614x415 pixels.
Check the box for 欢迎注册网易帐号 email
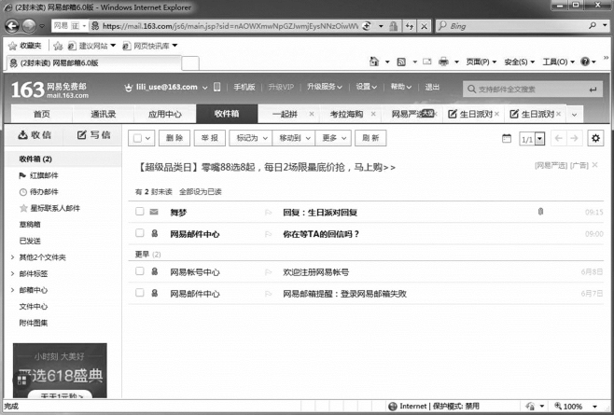coord(139,271)
